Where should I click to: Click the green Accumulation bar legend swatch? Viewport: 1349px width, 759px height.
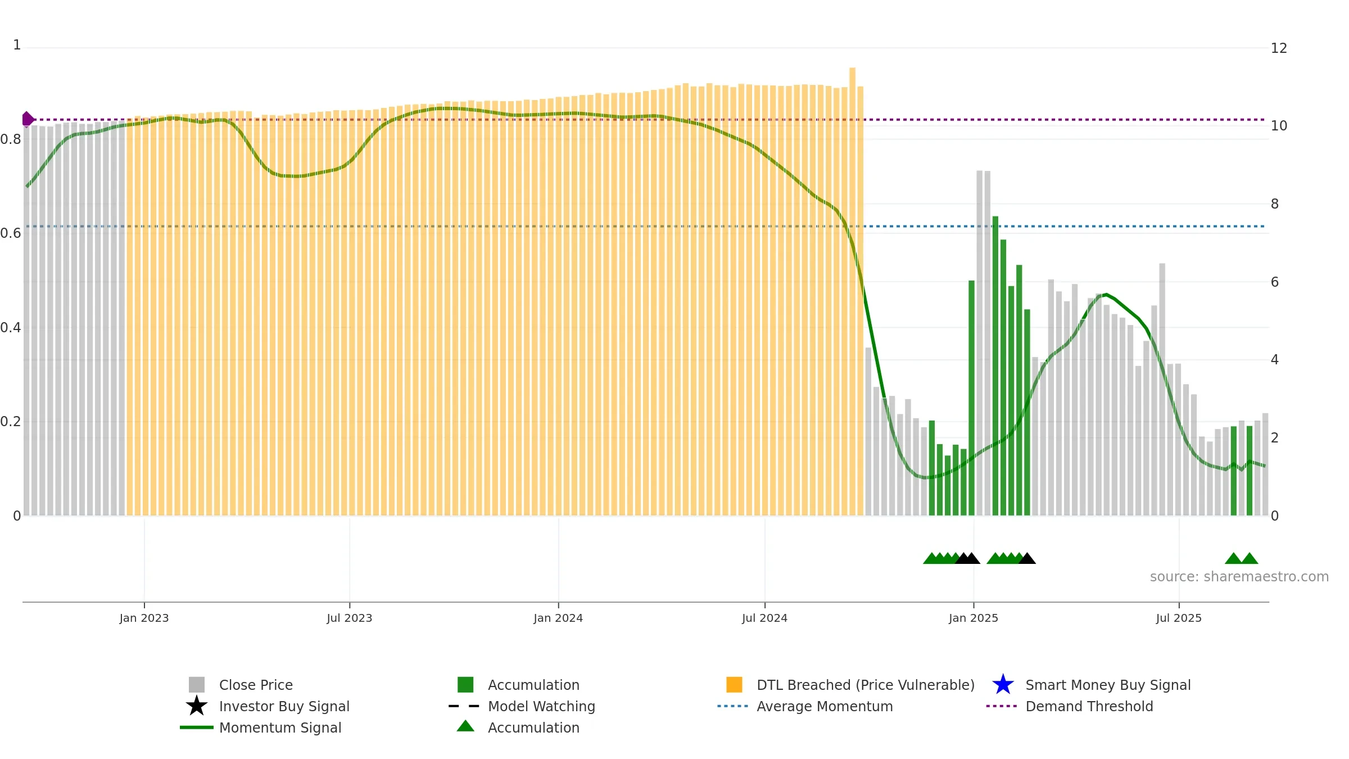[x=465, y=685]
